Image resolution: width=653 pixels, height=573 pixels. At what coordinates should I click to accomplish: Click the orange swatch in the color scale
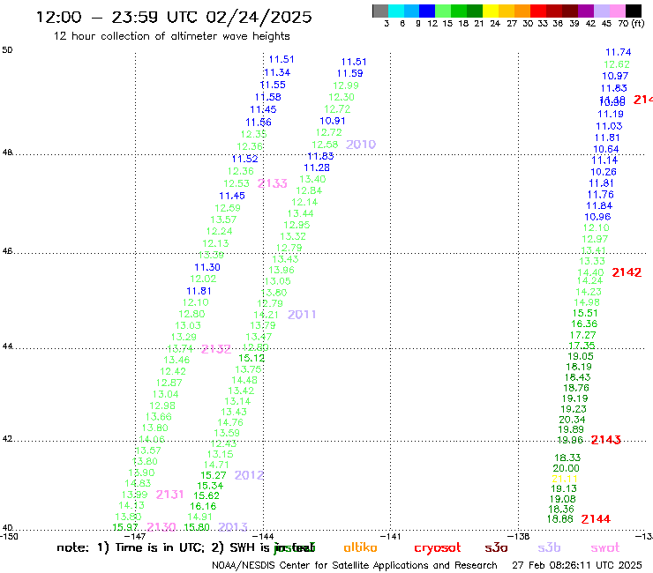coord(522,11)
